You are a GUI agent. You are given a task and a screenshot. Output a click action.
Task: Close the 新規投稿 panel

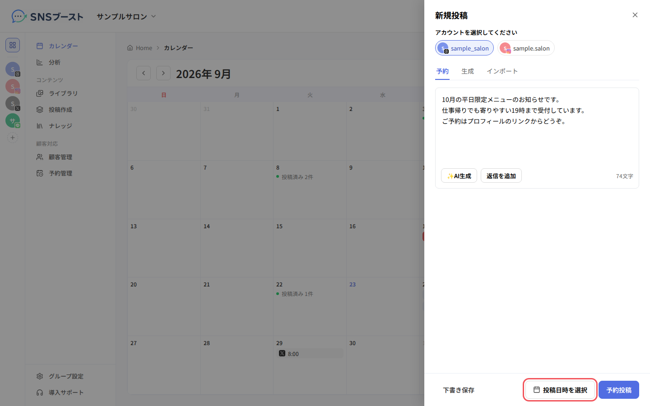(635, 15)
